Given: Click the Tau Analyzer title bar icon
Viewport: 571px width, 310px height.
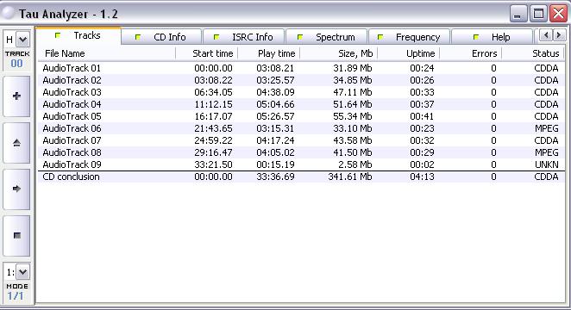Looking at the screenshot, I should [8, 14].
